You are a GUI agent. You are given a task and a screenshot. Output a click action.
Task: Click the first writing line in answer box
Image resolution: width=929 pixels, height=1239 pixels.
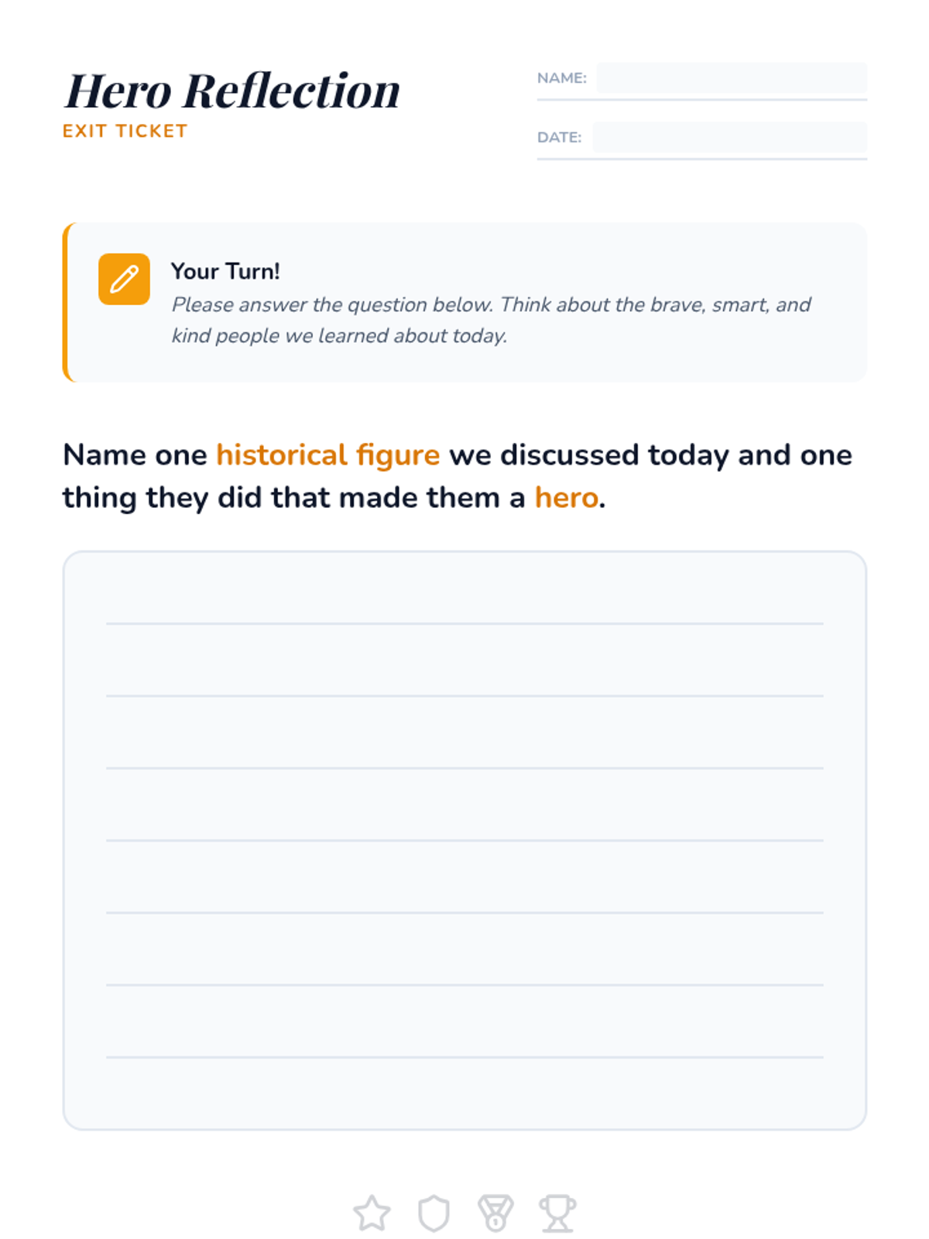click(464, 623)
